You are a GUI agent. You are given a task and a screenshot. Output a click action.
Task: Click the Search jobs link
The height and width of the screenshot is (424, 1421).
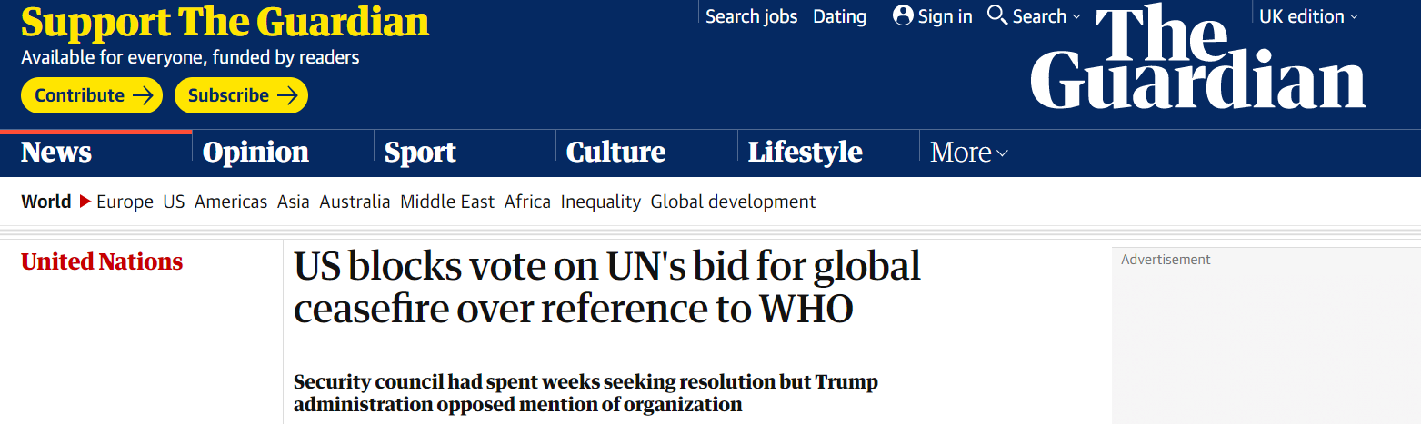pos(751,16)
